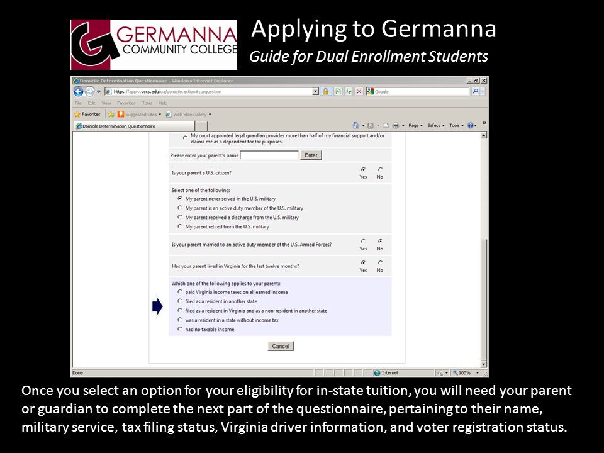Viewport: 604px width, 453px height.
Task: Open the Favorites star button
Action: pyautogui.click(x=87, y=114)
